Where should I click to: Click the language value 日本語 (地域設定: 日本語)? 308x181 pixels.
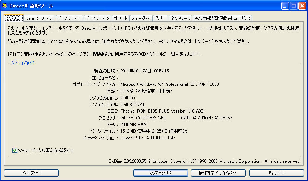(146, 91)
